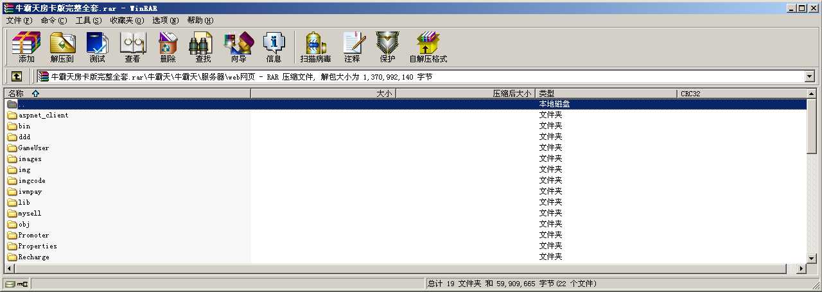Viewport: 822px width, 292px height.
Task: Select the iwmpay folder icon
Action: pyautogui.click(x=12, y=192)
